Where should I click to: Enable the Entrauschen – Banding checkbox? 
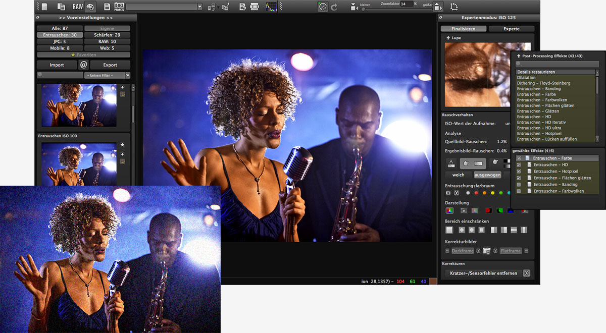(x=519, y=185)
